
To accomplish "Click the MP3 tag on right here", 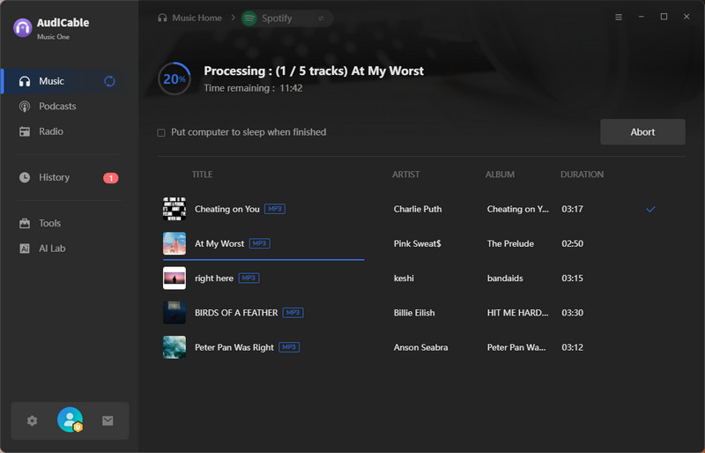I will [x=249, y=278].
